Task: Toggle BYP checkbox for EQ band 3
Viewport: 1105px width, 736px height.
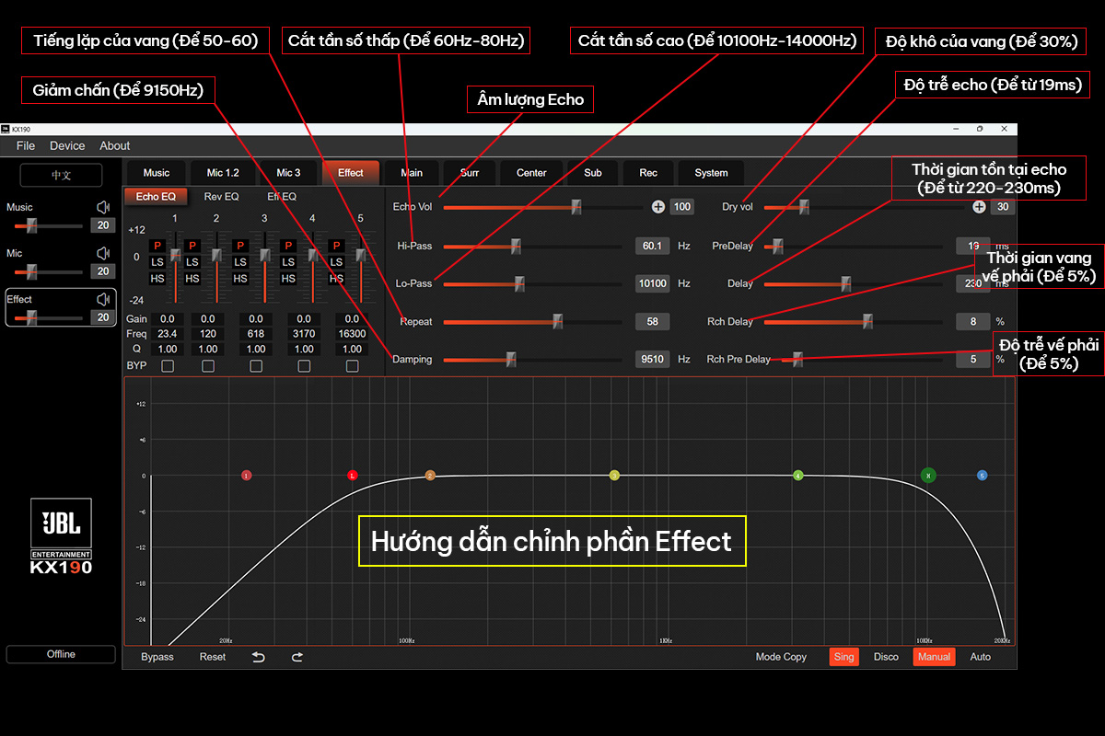Action: click(256, 366)
